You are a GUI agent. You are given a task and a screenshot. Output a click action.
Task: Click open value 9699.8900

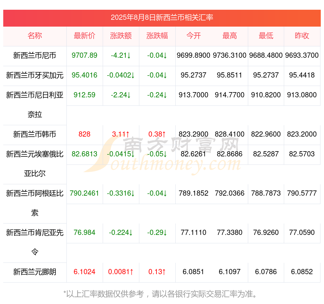click(x=193, y=55)
